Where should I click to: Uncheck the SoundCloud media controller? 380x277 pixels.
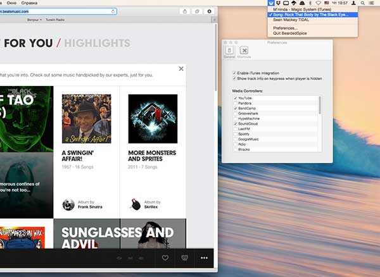[235, 123]
